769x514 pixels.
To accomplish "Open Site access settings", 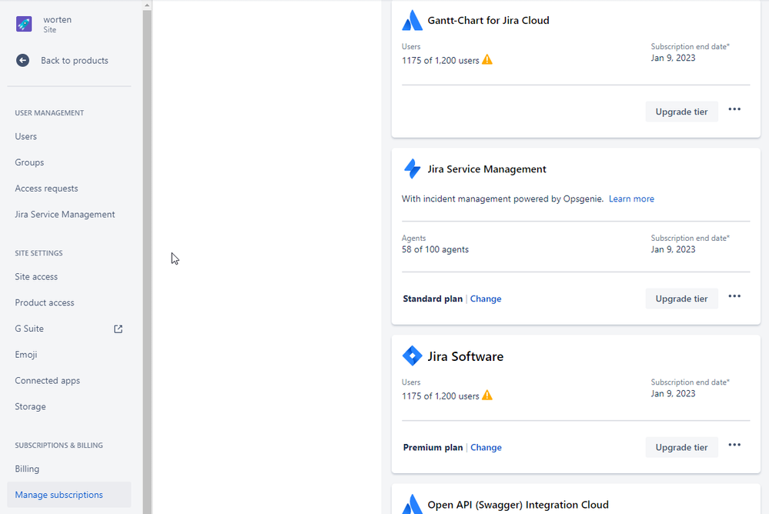I will coord(36,276).
